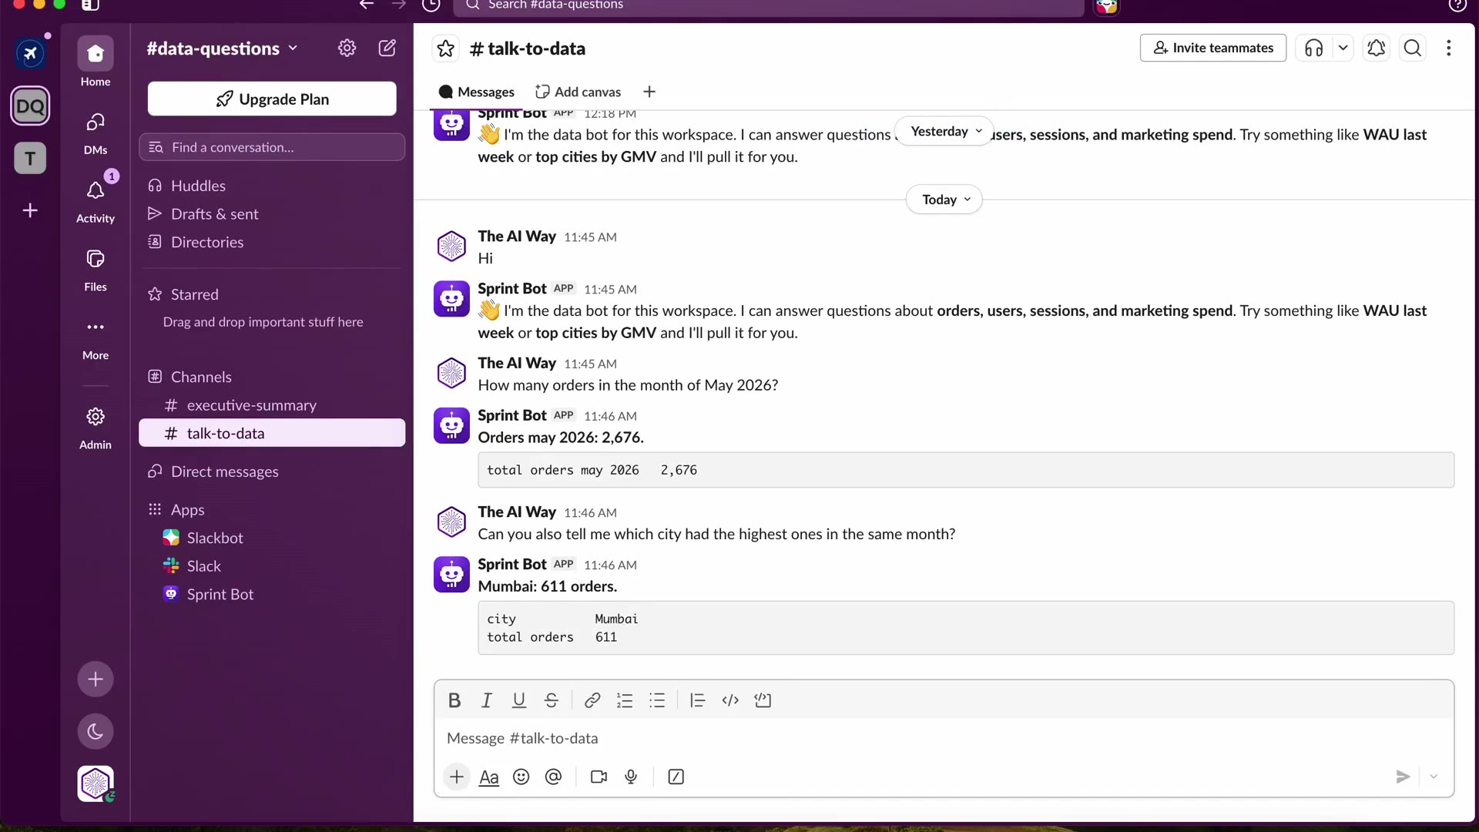Open the Admin settings gear

(x=96, y=426)
